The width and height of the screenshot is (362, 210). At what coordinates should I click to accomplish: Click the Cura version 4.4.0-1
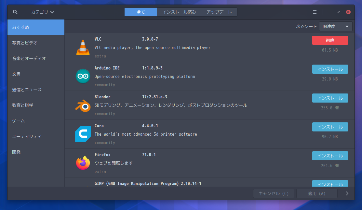[150, 126]
